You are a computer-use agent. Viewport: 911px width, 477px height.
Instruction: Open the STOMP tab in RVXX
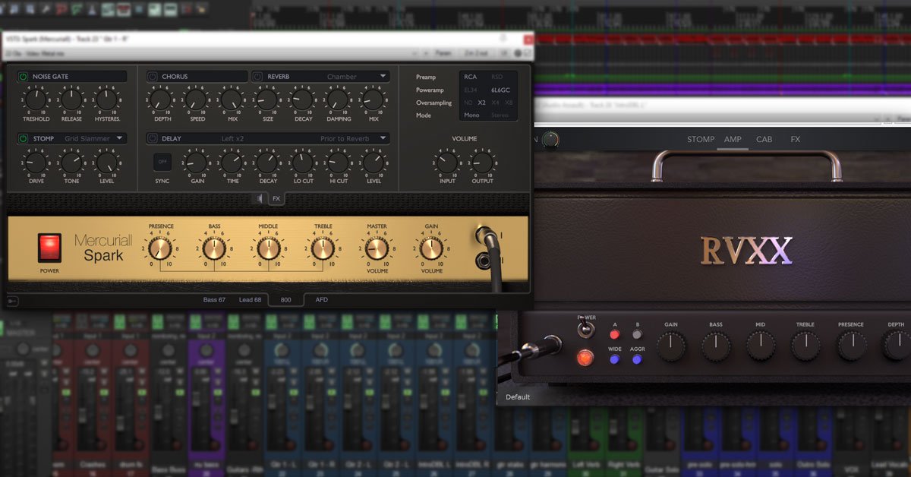click(700, 140)
